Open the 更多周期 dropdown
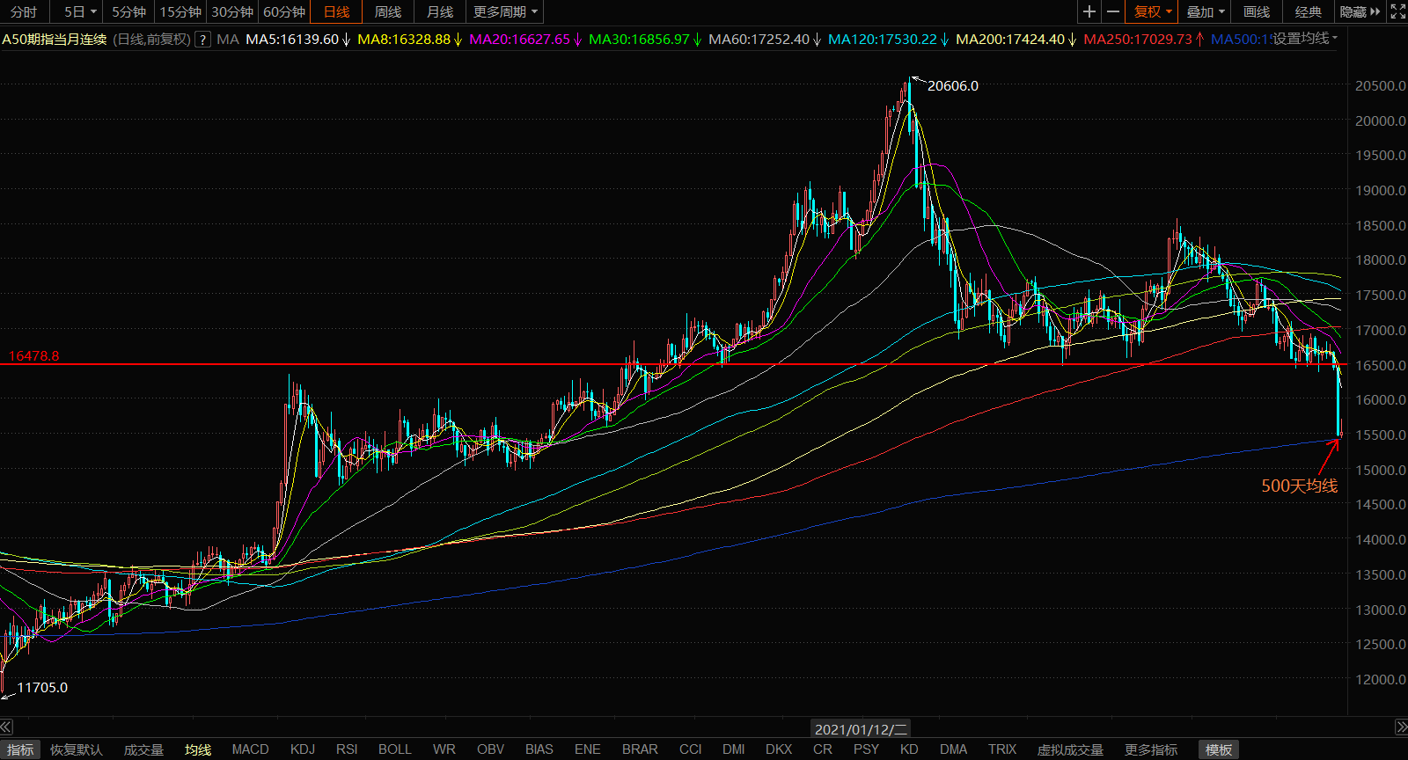This screenshot has height=760, width=1408. 505,11
